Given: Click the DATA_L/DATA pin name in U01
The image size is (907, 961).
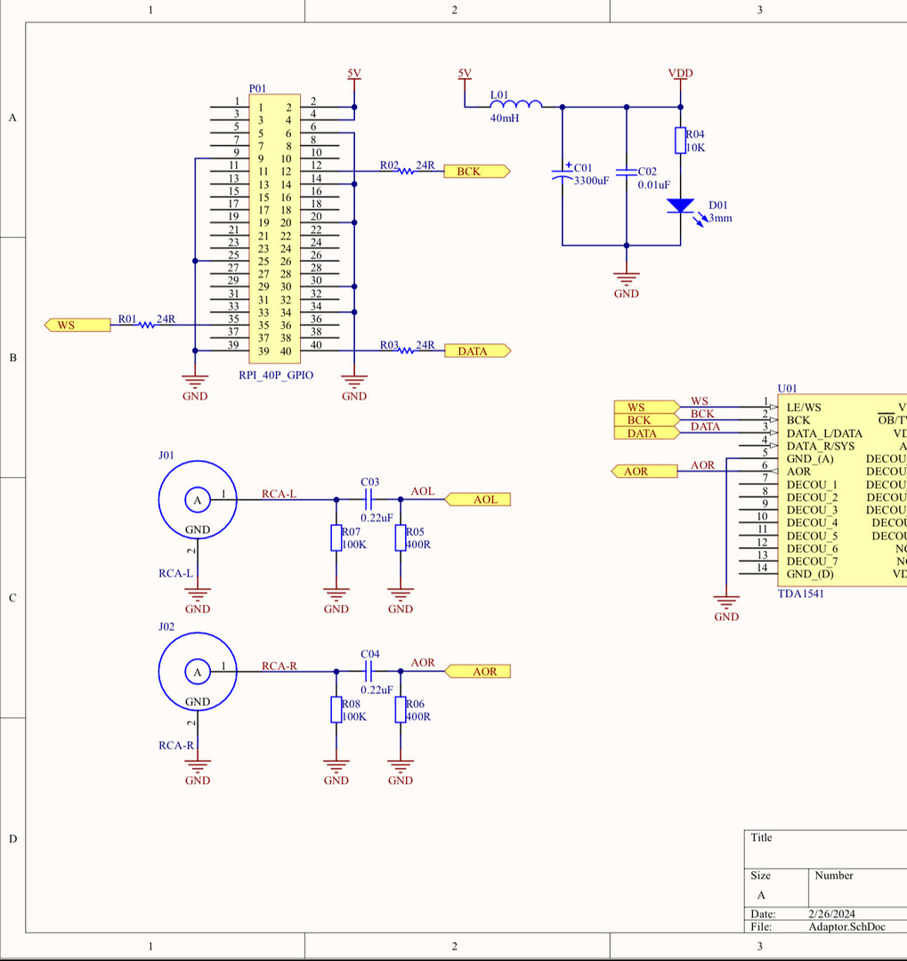Looking at the screenshot, I should pos(824,433).
